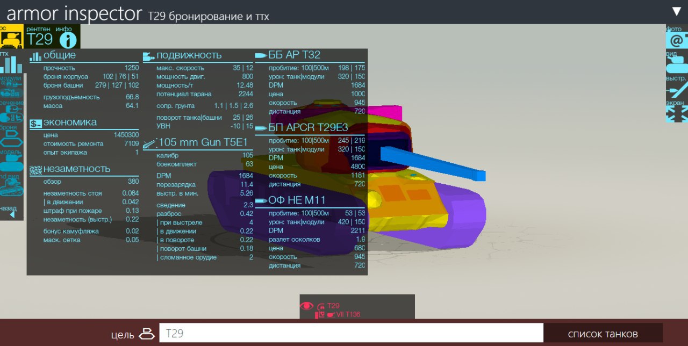Click the gun header icon beside 105 mm
The image size is (688, 346).
(150, 143)
